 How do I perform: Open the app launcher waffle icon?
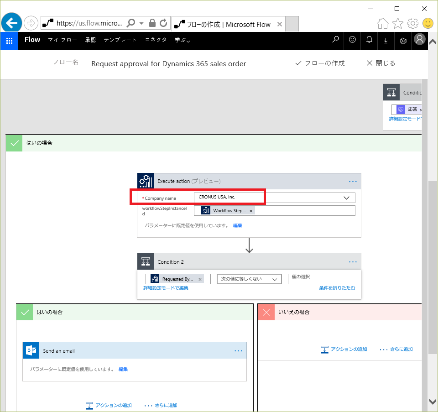pyautogui.click(x=9, y=41)
